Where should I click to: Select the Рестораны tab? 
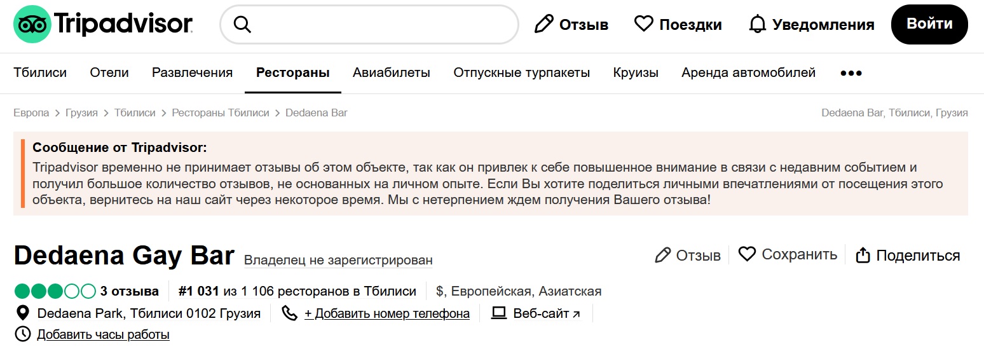[293, 72]
